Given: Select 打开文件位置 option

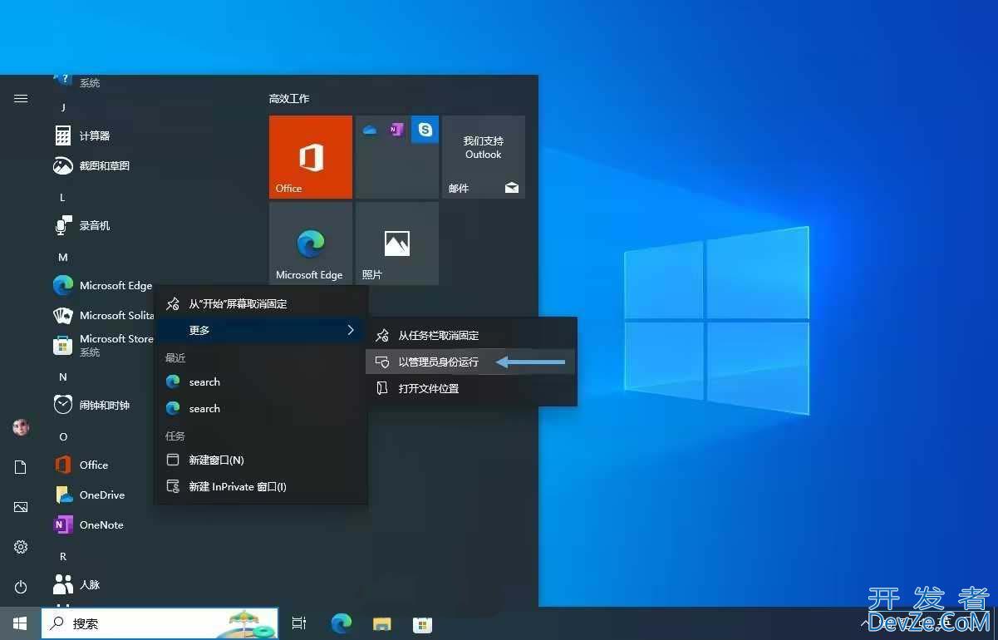Looking at the screenshot, I should [471, 388].
